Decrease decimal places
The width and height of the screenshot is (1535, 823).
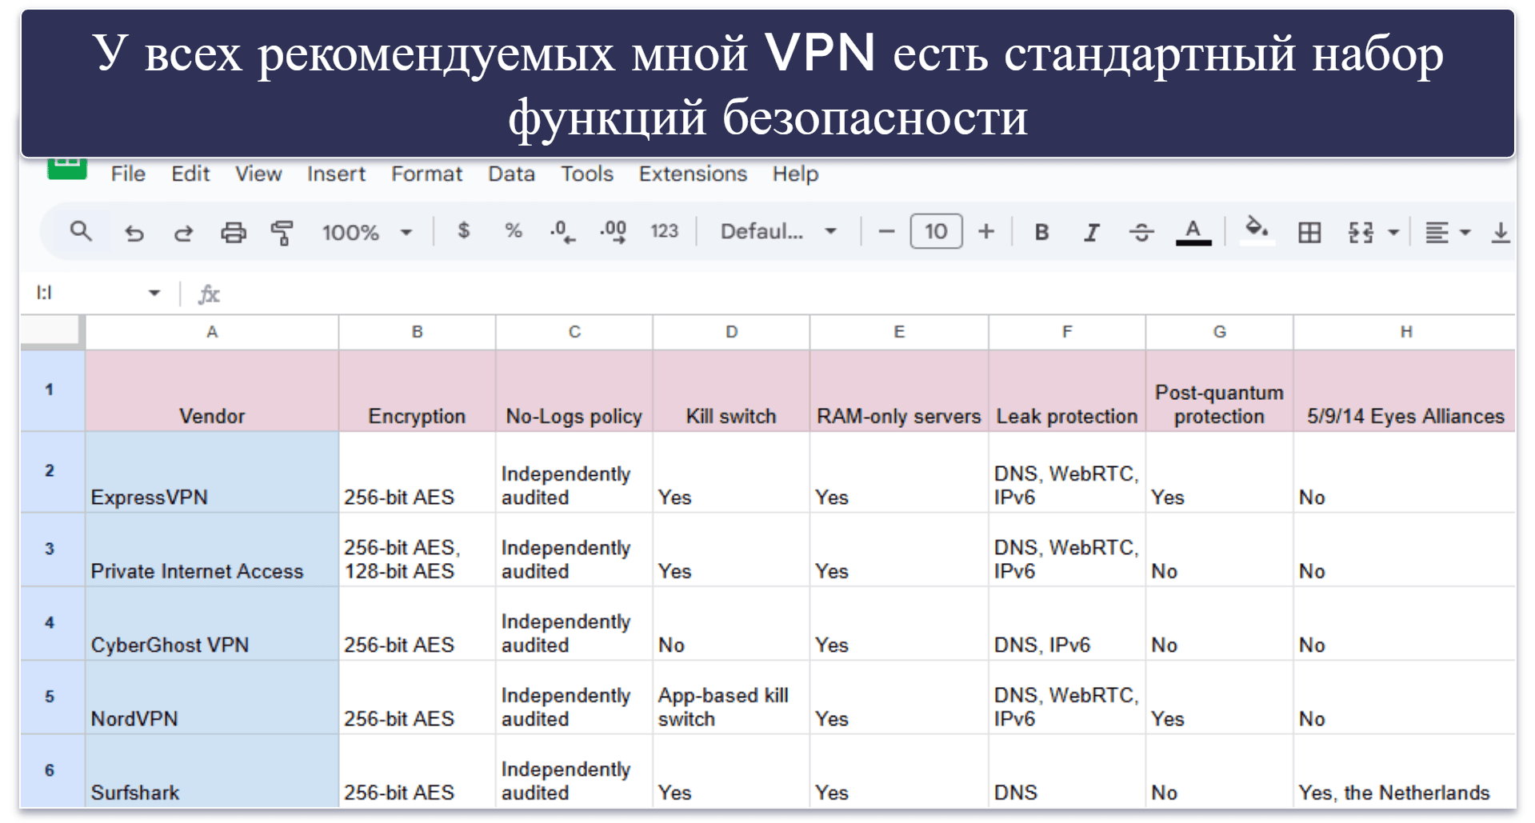point(562,232)
